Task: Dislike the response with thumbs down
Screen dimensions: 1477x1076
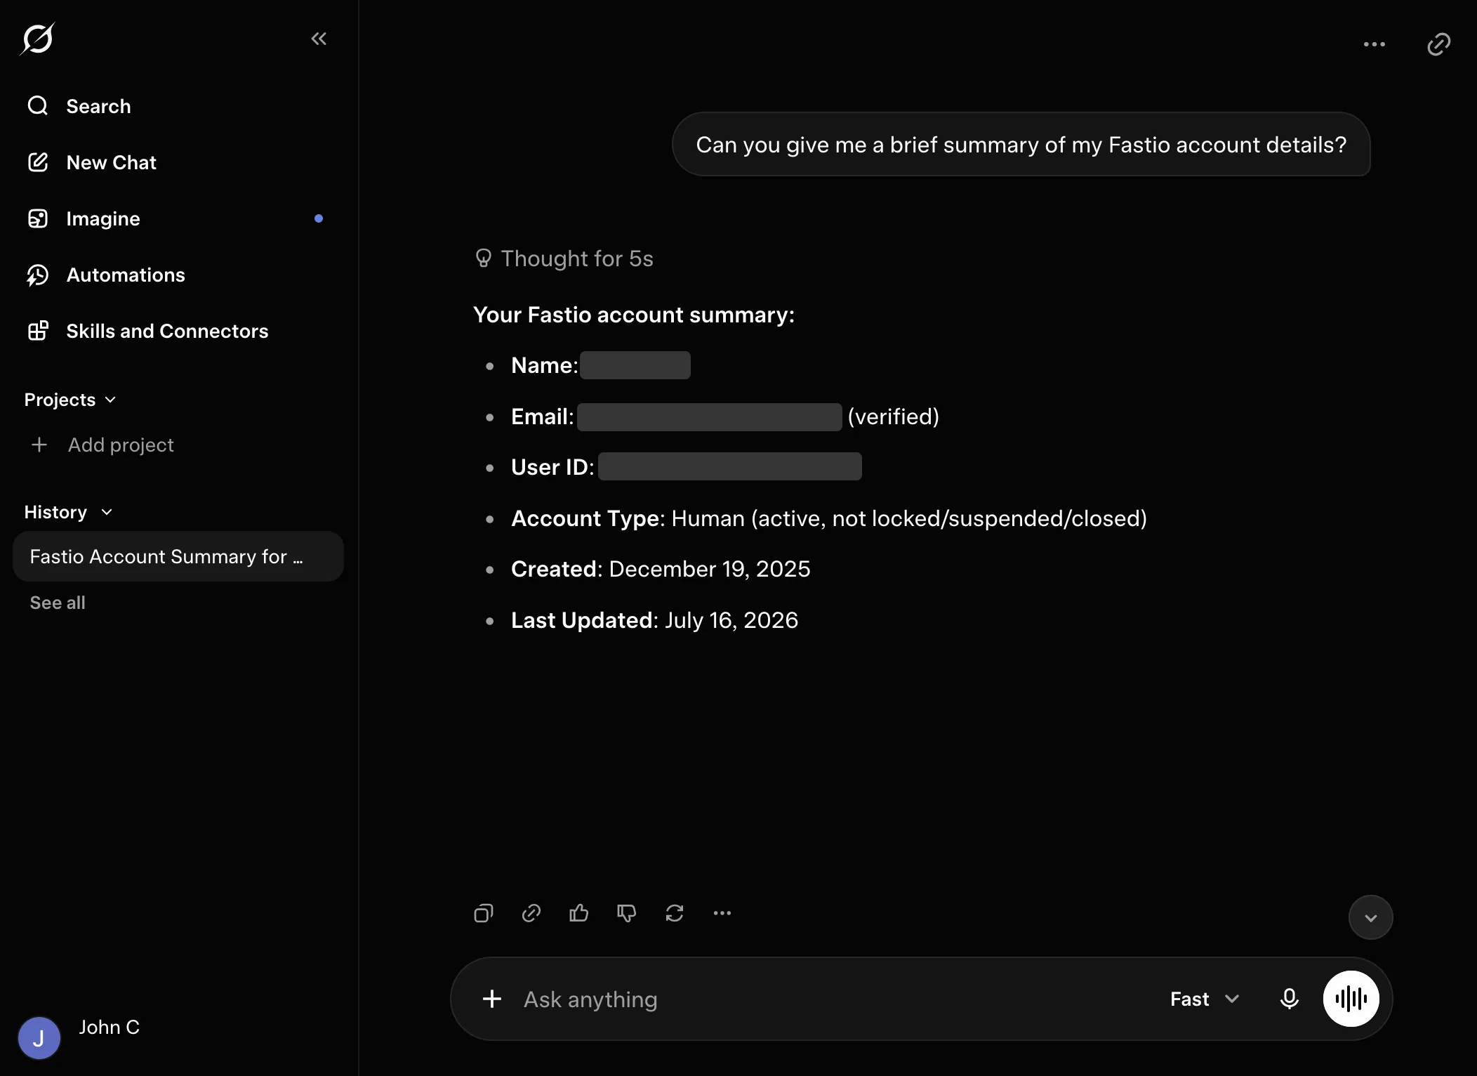Action: point(627,913)
